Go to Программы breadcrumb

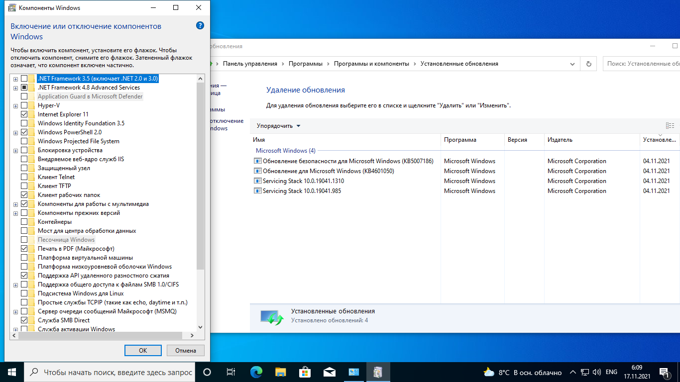(x=306, y=64)
